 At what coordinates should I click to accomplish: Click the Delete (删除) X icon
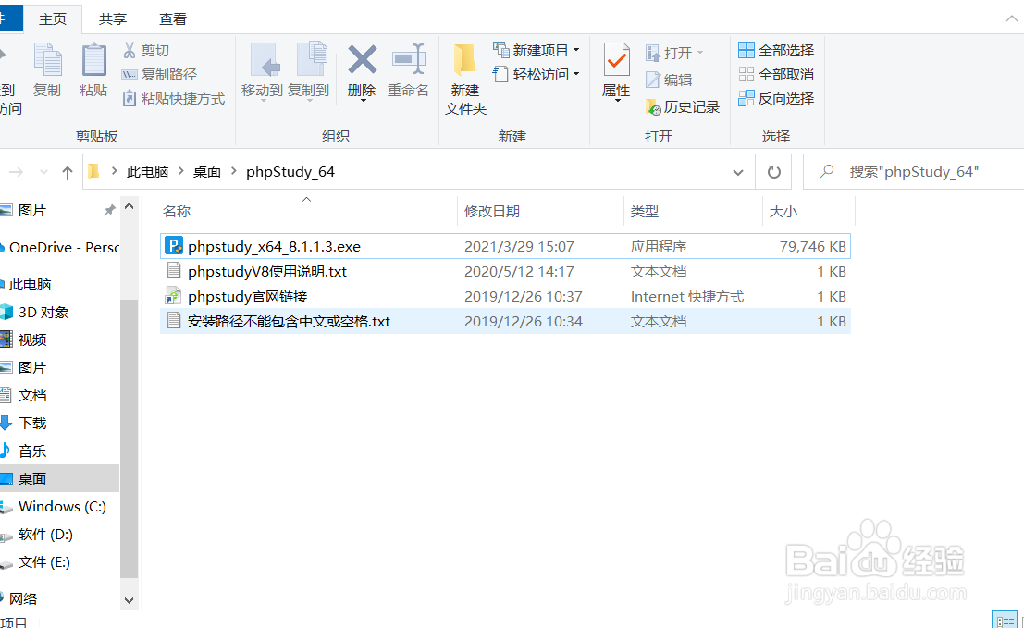[x=362, y=60]
